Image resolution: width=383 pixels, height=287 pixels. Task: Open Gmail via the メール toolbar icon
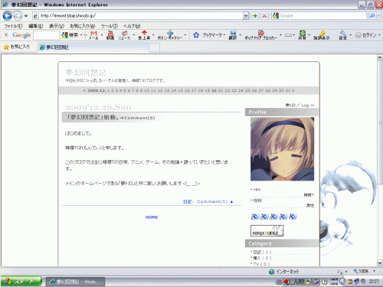point(93,35)
